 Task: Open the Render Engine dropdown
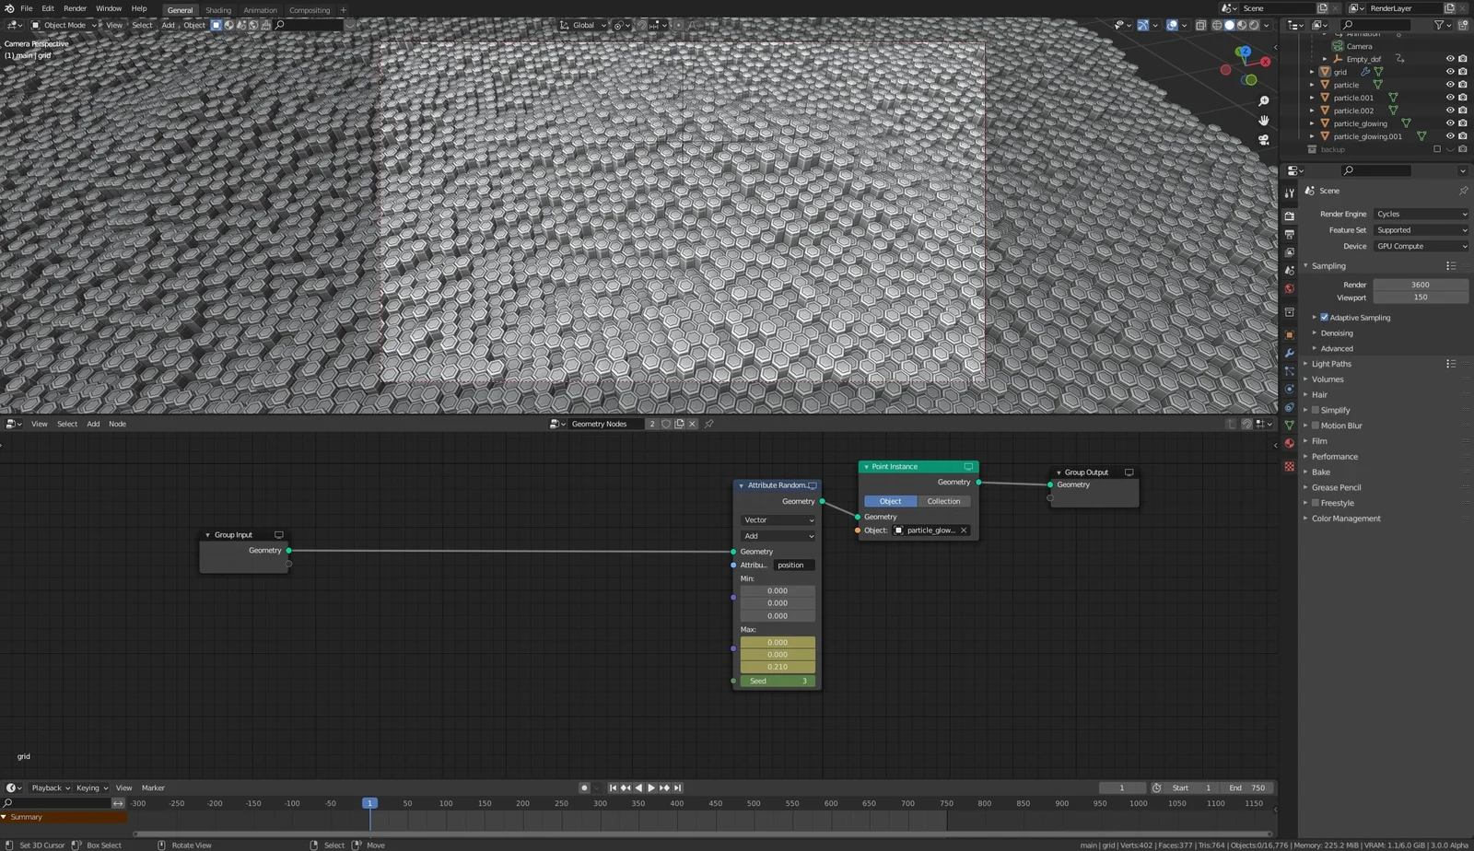pyautogui.click(x=1421, y=214)
